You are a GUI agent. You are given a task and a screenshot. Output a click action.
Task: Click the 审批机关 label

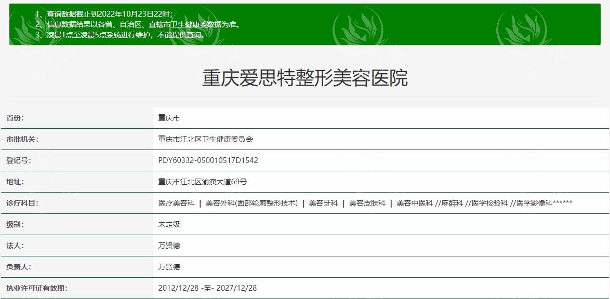[22, 139]
